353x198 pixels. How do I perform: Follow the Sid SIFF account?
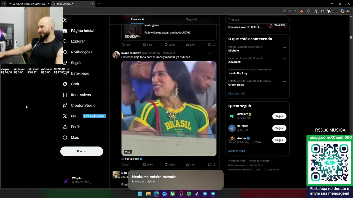(279, 128)
